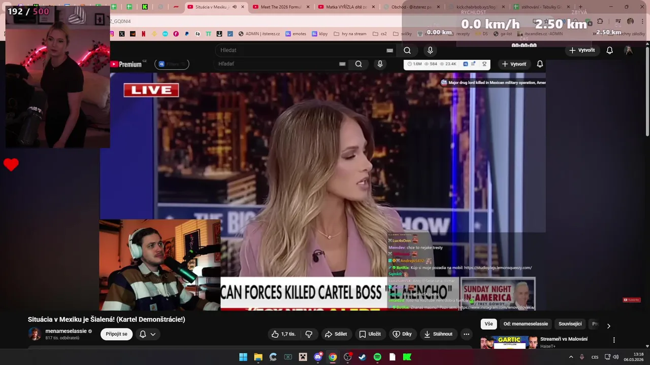Open the emotes bookmark

pos(296,34)
